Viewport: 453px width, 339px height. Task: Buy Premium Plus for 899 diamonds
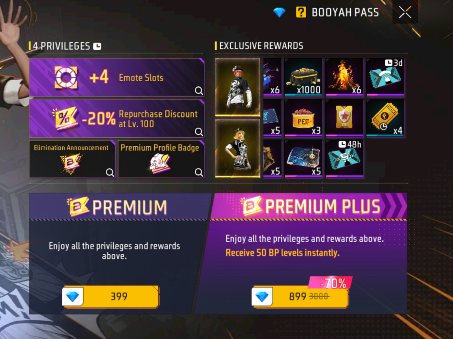[300, 297]
